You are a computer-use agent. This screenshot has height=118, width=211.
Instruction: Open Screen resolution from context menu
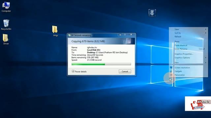click(188, 68)
